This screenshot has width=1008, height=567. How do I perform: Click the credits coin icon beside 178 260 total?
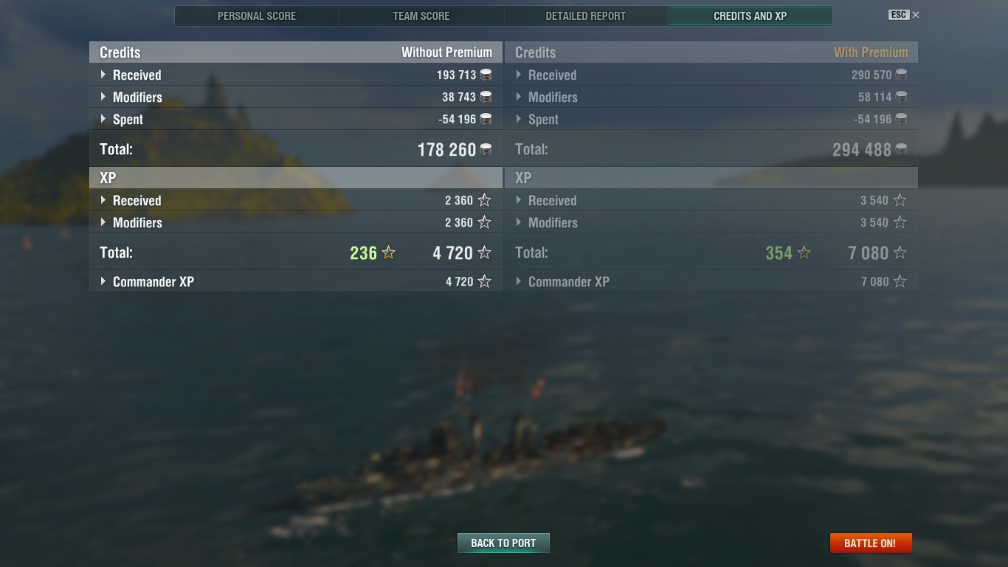point(486,149)
